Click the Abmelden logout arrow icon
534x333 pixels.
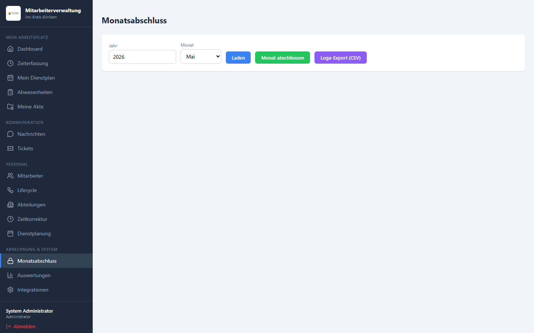[9, 326]
